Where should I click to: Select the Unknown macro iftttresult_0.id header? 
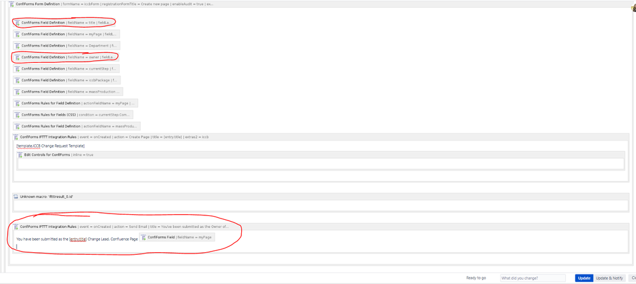pos(321,196)
